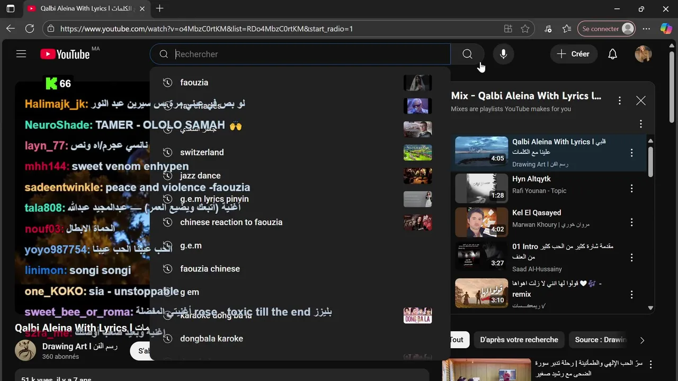678x381 pixels.
Task: Open browser settings ellipsis menu
Action: coord(646,29)
